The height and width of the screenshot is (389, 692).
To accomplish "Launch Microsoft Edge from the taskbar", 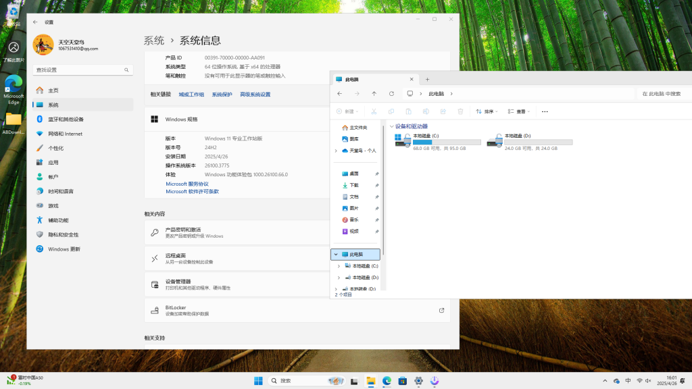I will coord(387,381).
